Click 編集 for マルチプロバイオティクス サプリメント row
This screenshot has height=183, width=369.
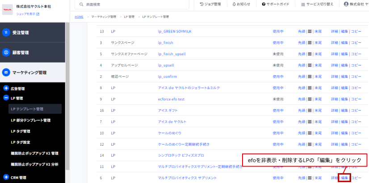point(344,178)
